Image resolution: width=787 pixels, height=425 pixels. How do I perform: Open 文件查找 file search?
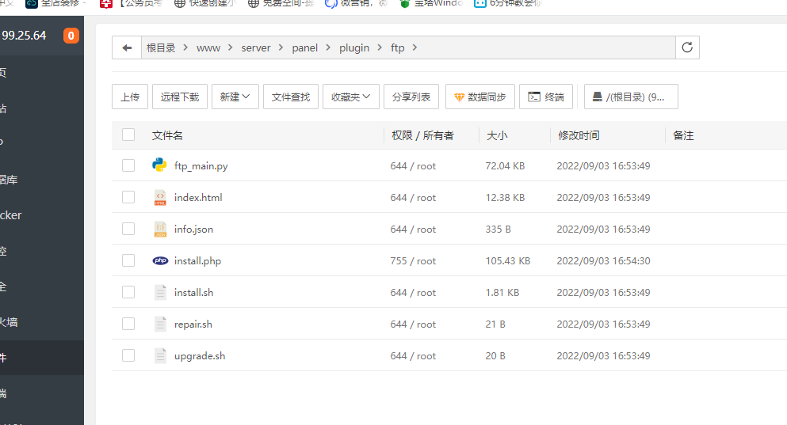tap(291, 97)
